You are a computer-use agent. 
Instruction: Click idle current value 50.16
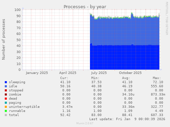[65, 86]
